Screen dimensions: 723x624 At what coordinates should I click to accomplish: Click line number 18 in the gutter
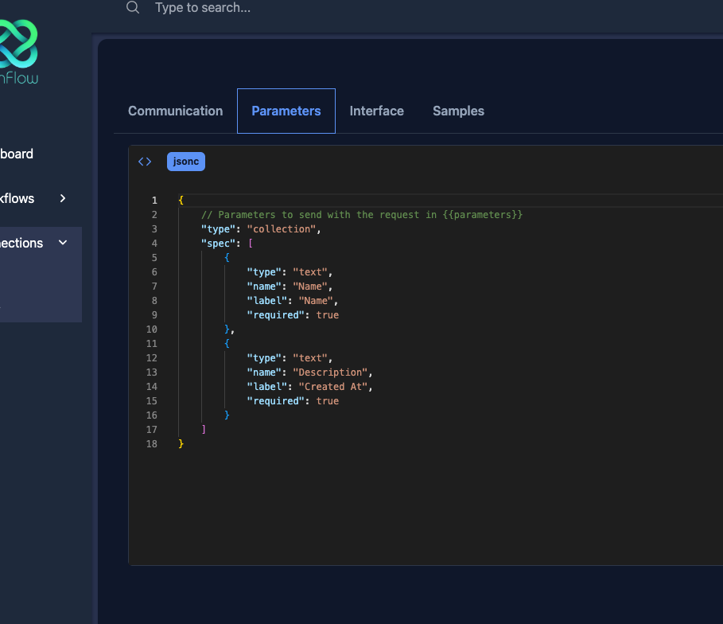coord(151,444)
